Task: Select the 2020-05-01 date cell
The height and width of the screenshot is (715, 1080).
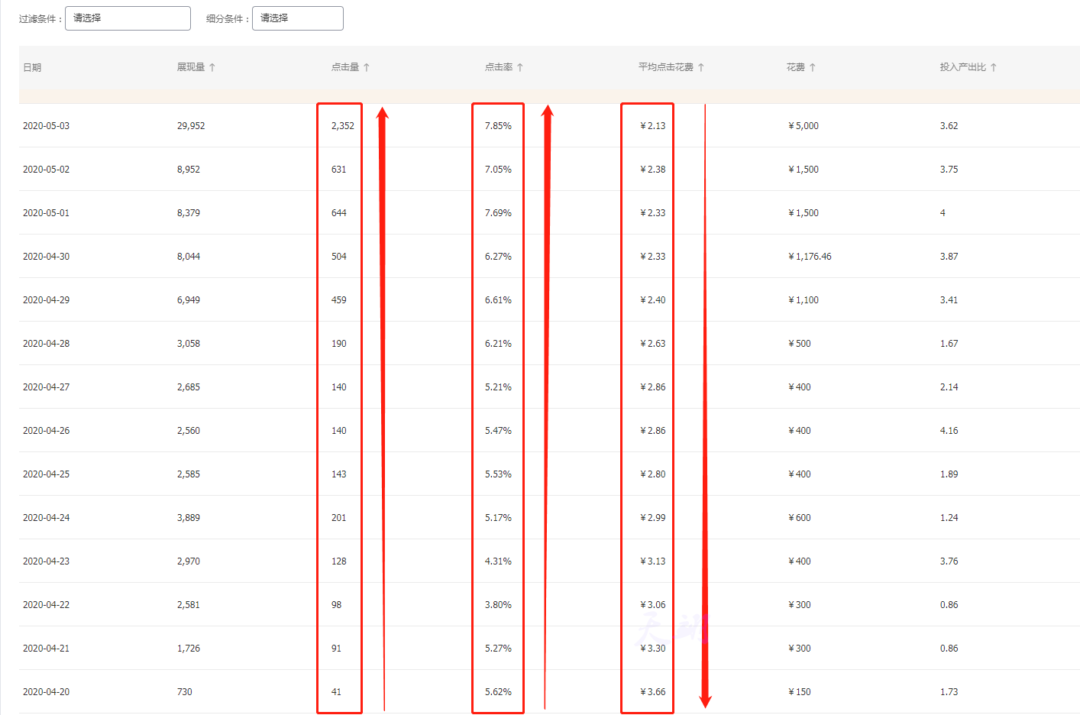Action: pos(46,213)
